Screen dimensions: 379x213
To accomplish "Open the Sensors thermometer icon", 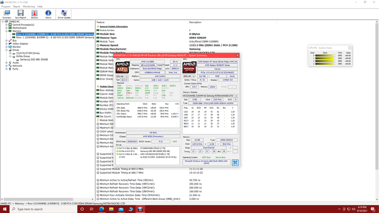I will coord(34,14).
